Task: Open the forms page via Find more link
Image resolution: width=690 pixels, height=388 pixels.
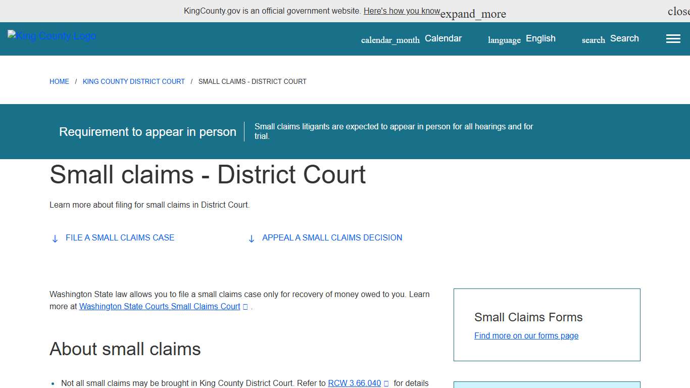Action: coord(526,335)
